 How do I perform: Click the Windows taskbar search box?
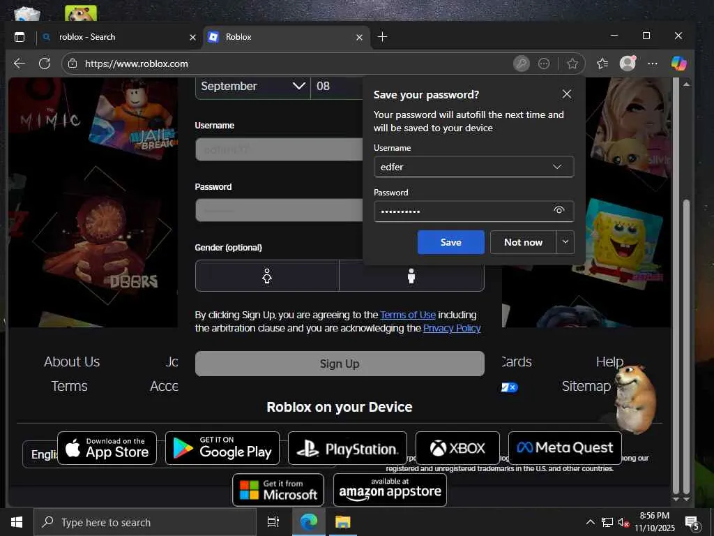(145, 522)
